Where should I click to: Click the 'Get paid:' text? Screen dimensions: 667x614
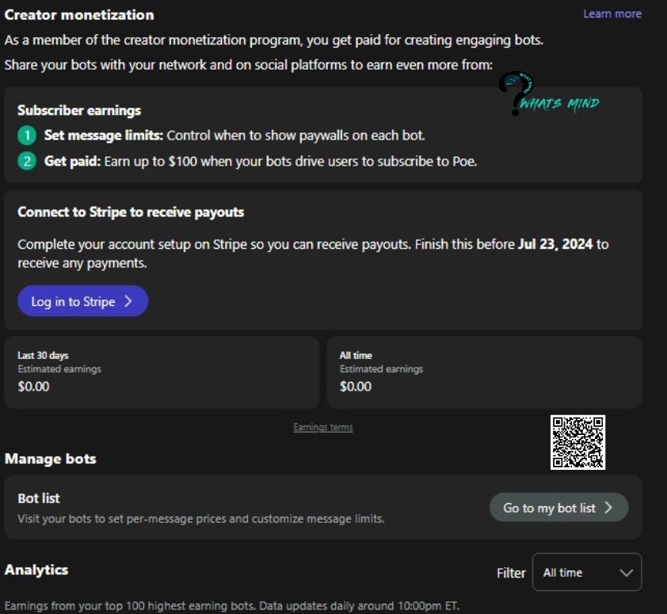(72, 162)
